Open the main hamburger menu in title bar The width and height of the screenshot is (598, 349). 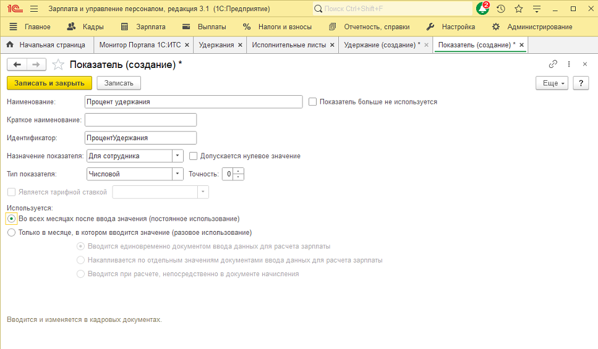click(x=34, y=9)
